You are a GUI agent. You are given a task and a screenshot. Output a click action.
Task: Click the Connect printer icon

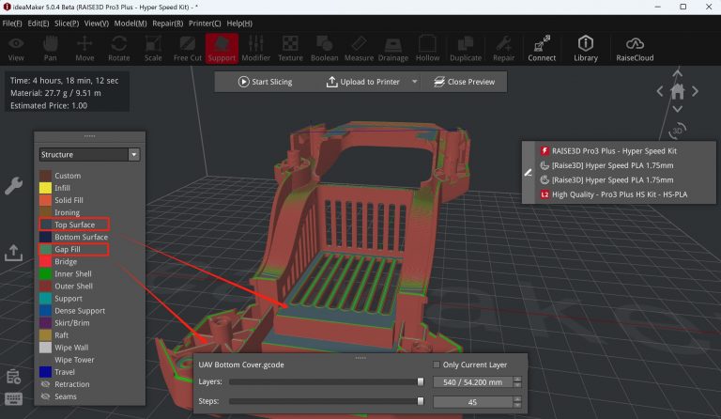[542, 49]
